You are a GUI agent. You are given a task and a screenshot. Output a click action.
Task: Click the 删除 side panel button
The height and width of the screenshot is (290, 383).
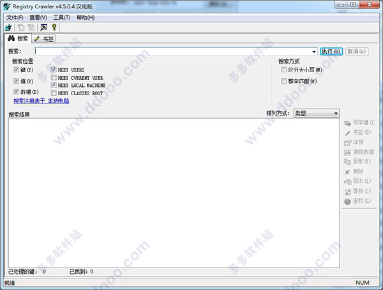click(354, 171)
